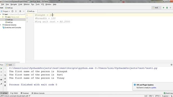Open the VCS menu
This screenshot has width=173, height=97.
pyautogui.click(x=42, y=4)
